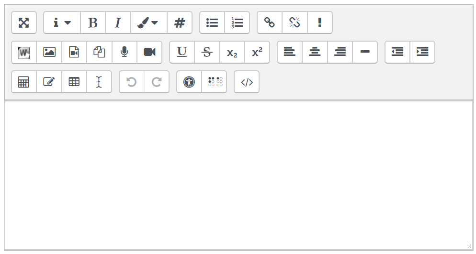Click the unlink icon
The height and width of the screenshot is (254, 476).
tap(295, 22)
